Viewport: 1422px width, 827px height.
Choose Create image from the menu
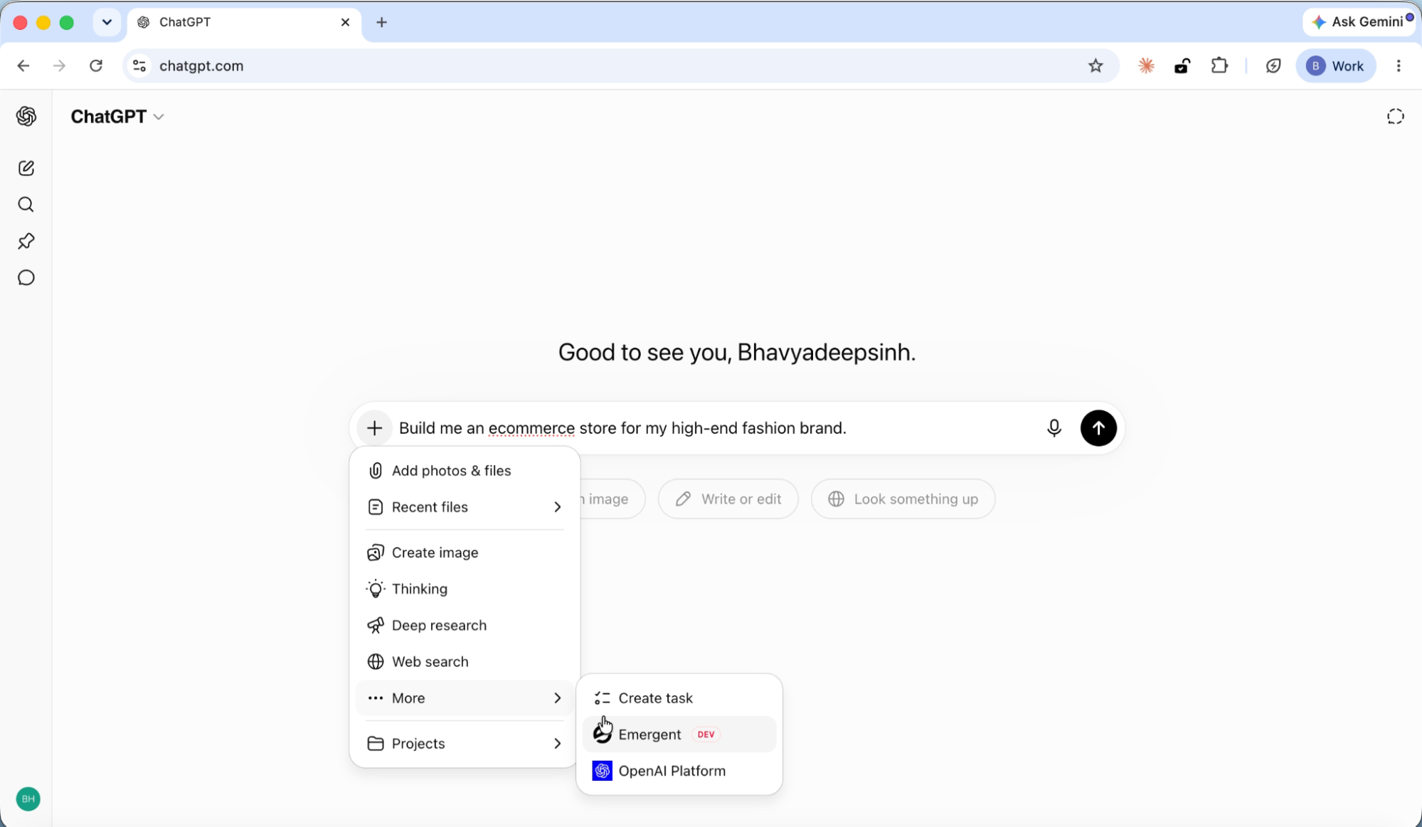(x=465, y=553)
